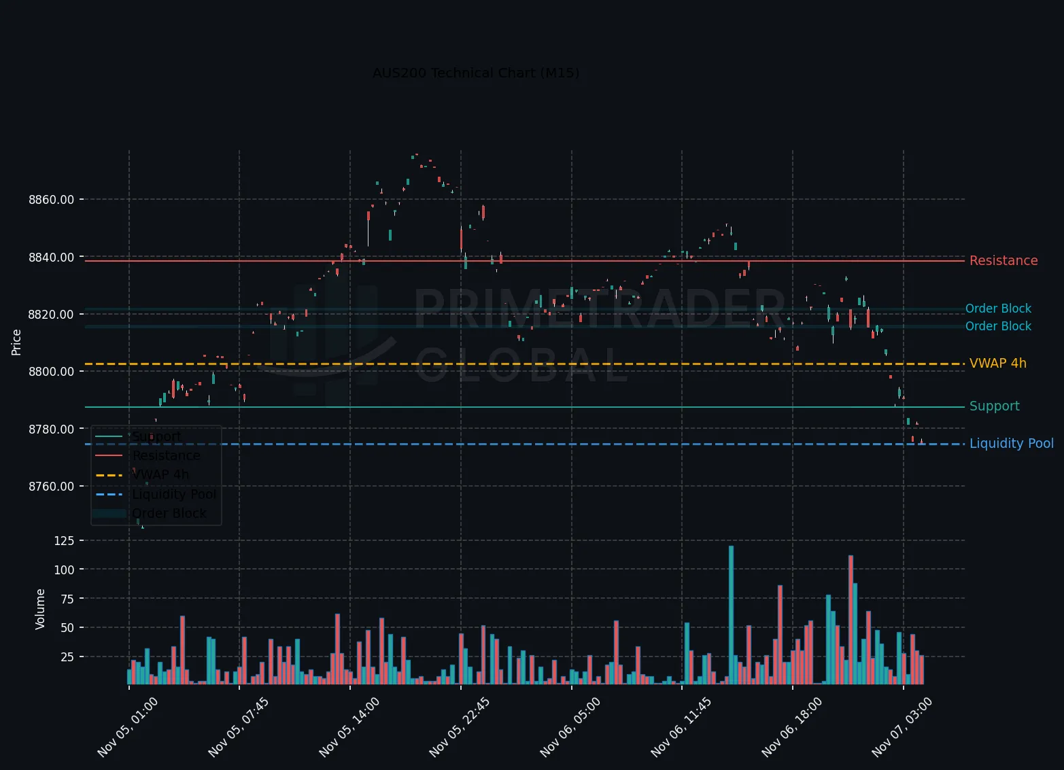Click the 100 volume axis tick
The width and height of the screenshot is (1064, 770).
pyautogui.click(x=64, y=570)
